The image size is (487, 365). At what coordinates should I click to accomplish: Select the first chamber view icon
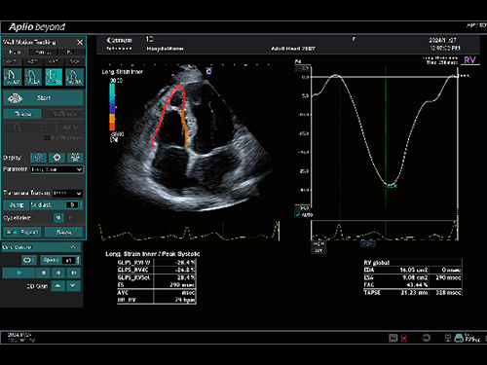pos(13,77)
